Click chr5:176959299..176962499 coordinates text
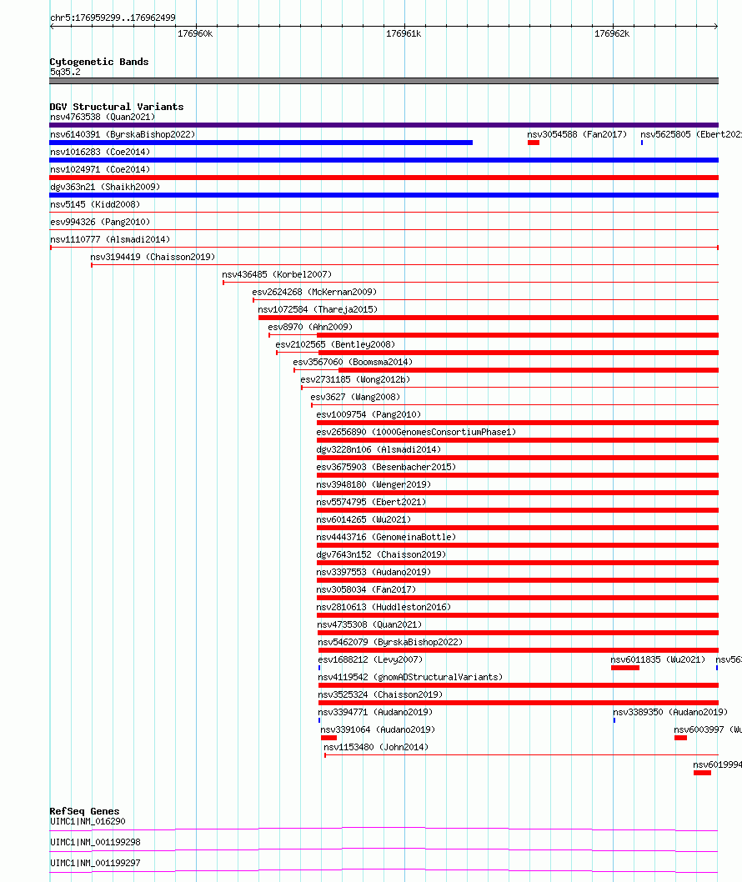 pyautogui.click(x=113, y=18)
